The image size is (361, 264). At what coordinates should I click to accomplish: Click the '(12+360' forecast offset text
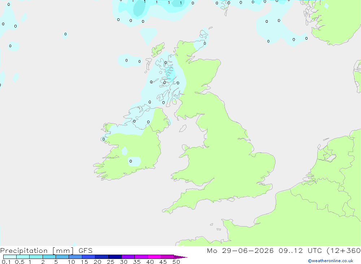[x=344, y=251]
